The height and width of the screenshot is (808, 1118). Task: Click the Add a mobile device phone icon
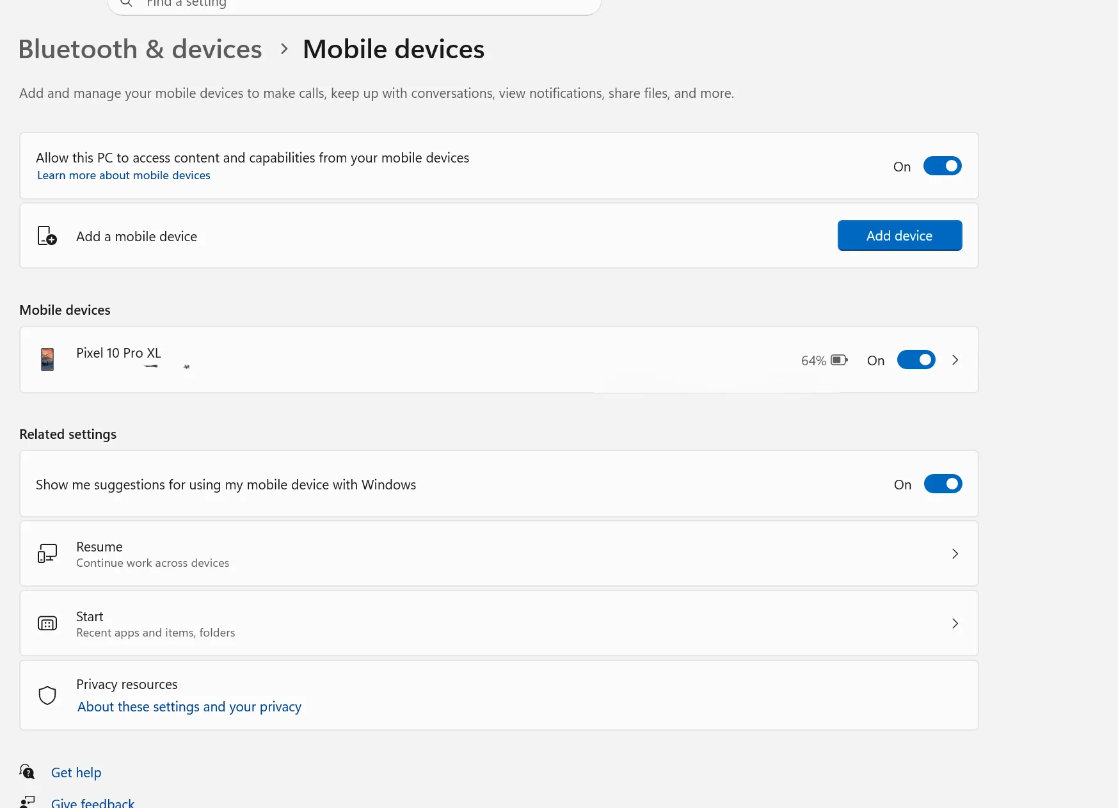click(x=47, y=235)
